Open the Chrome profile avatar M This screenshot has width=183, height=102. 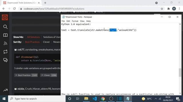174,9
